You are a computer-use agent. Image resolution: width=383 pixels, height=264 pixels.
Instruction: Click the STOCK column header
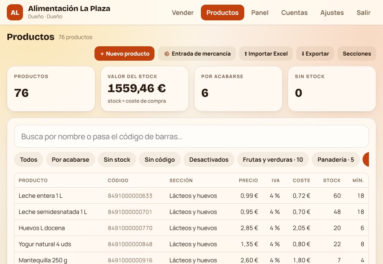332,180
